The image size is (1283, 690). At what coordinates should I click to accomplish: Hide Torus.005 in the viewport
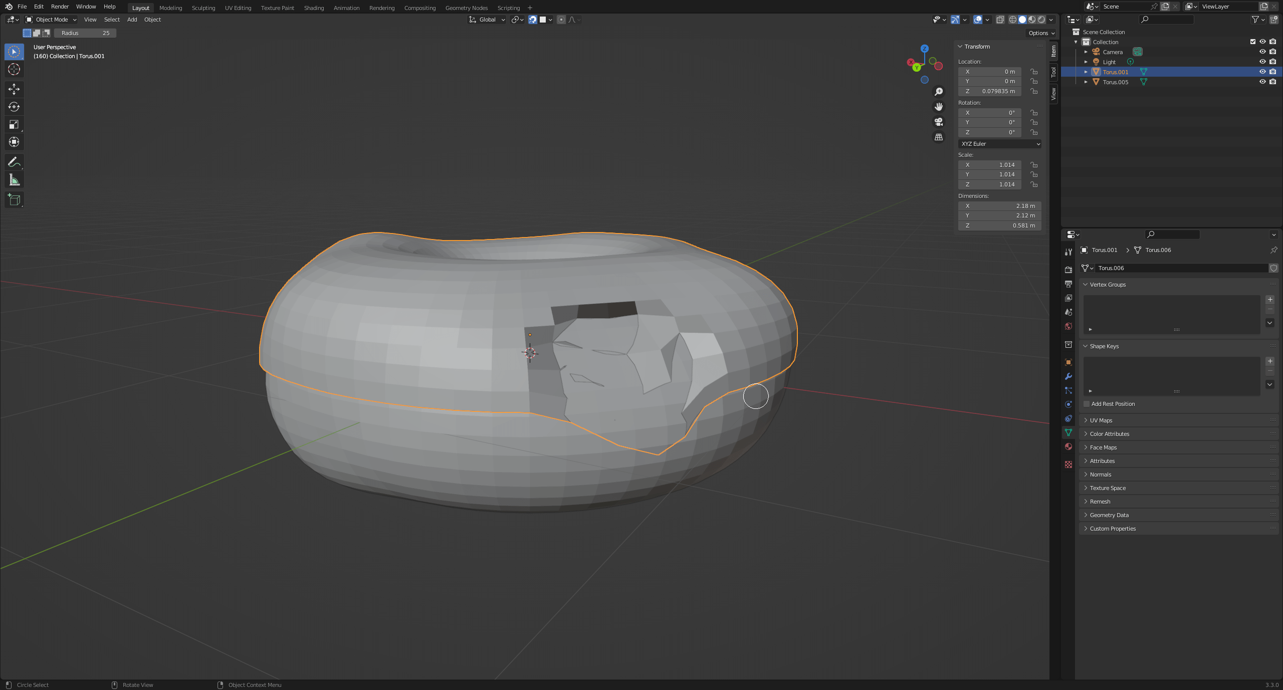coord(1262,82)
